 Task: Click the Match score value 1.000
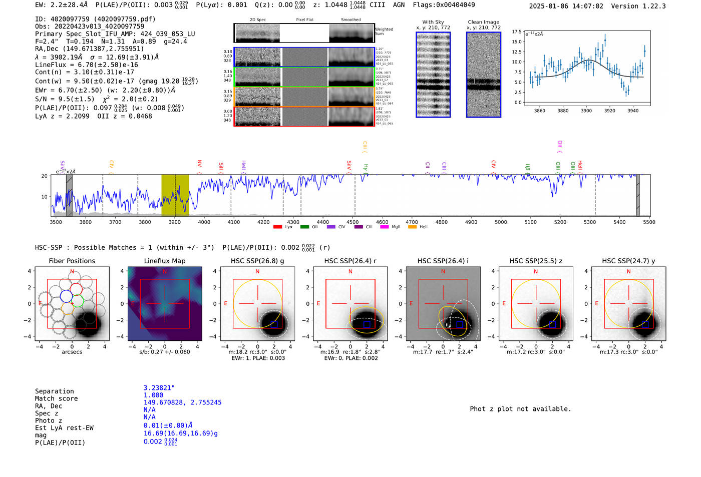(x=153, y=395)
